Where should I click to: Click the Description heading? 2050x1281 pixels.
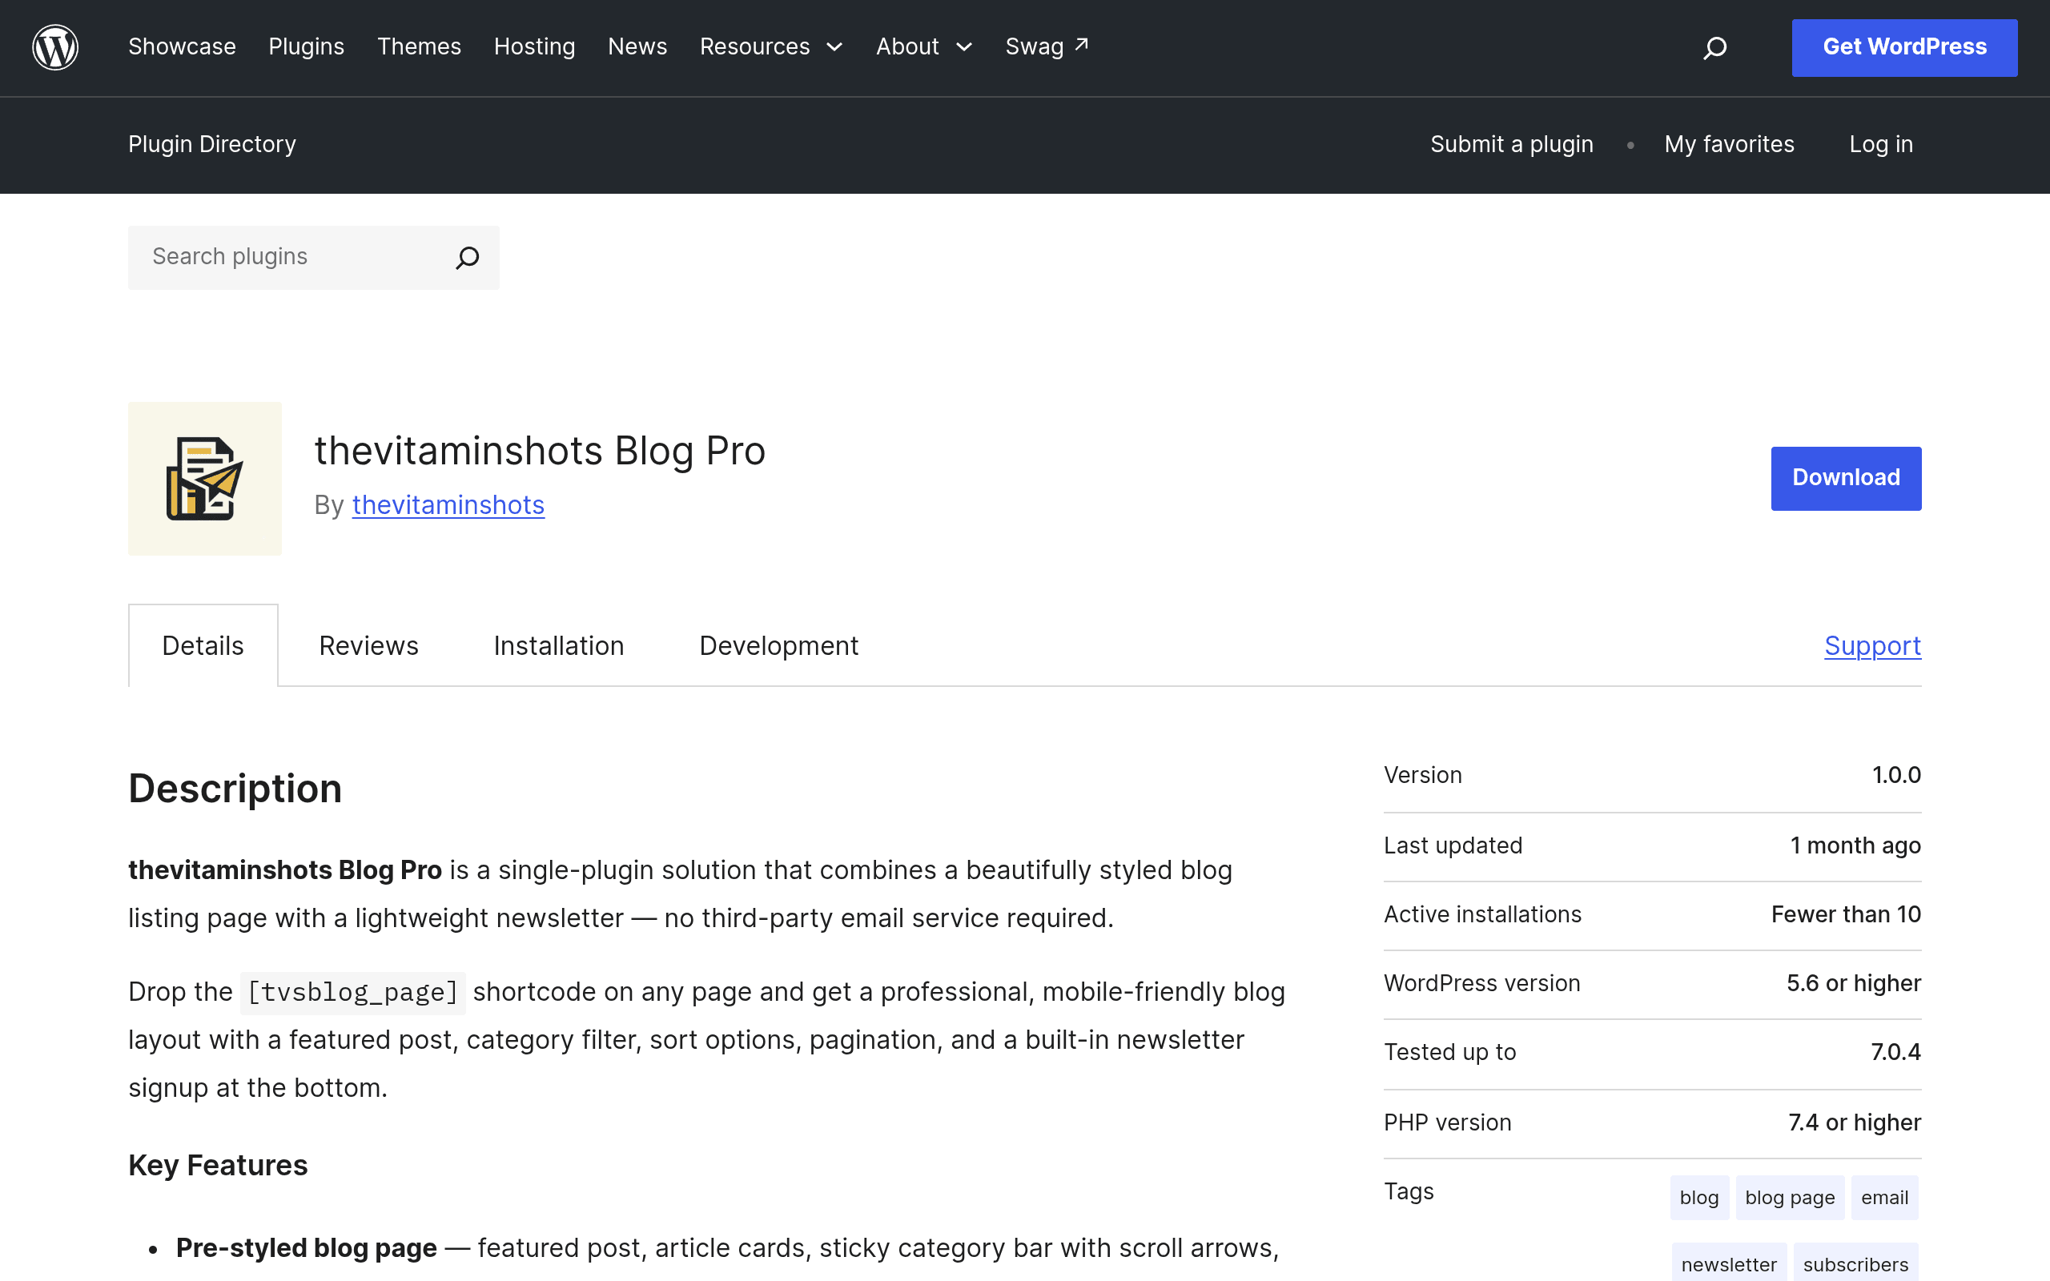(x=235, y=789)
